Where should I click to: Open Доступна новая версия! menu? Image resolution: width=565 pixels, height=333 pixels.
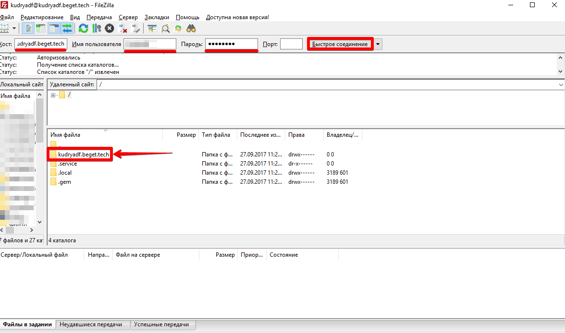(237, 17)
